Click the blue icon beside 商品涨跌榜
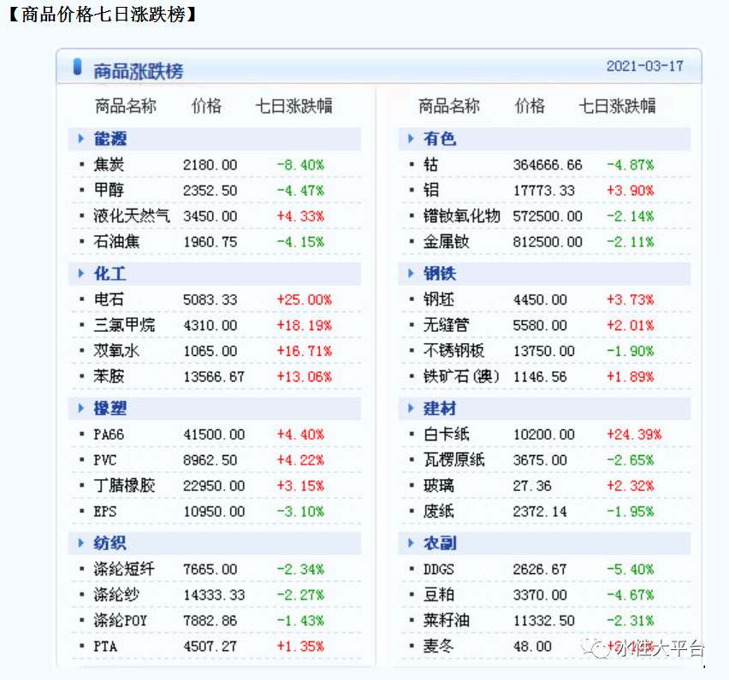The height and width of the screenshot is (680, 729). [x=78, y=67]
